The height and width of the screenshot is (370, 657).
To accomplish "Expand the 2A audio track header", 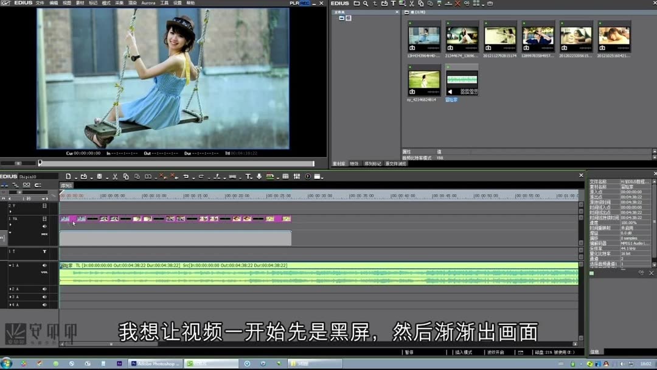I will click(x=11, y=288).
